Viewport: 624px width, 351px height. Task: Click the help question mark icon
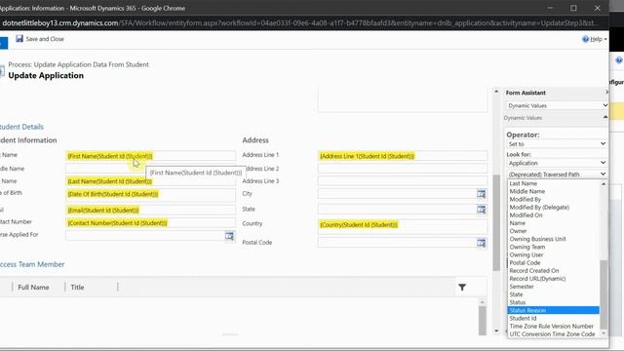585,39
